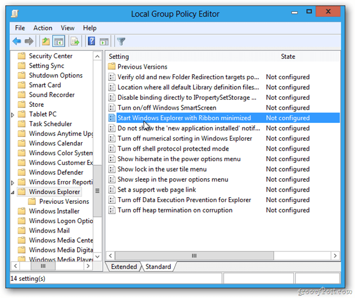Click the State column header
Viewport: 355px width, 298px height.
tap(288, 56)
